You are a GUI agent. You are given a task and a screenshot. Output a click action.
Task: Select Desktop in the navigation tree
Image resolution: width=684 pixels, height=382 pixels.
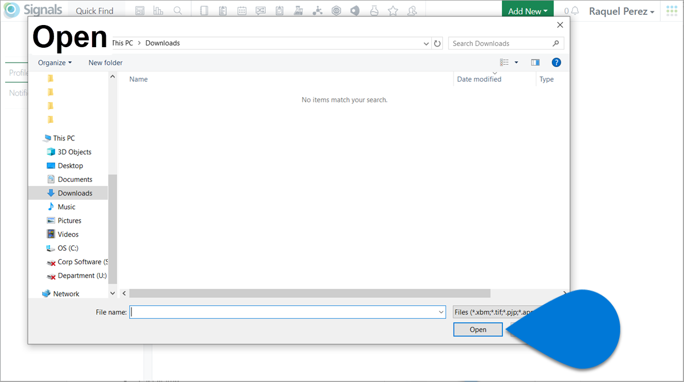point(71,165)
